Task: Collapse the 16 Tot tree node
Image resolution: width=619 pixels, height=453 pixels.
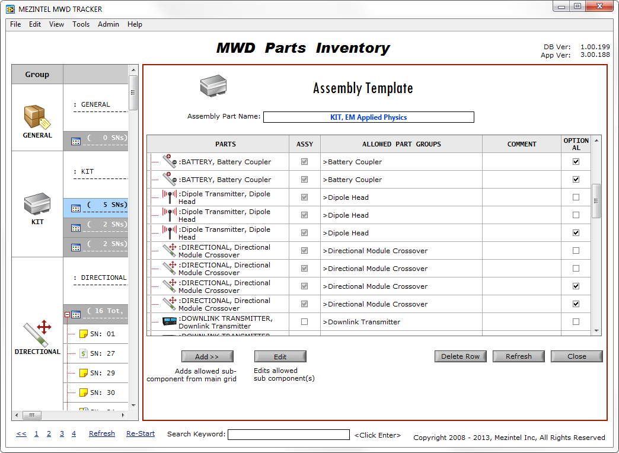Action: [67, 315]
